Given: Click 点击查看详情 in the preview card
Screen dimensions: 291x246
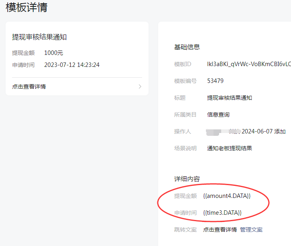Looking at the screenshot, I should pos(29,87).
